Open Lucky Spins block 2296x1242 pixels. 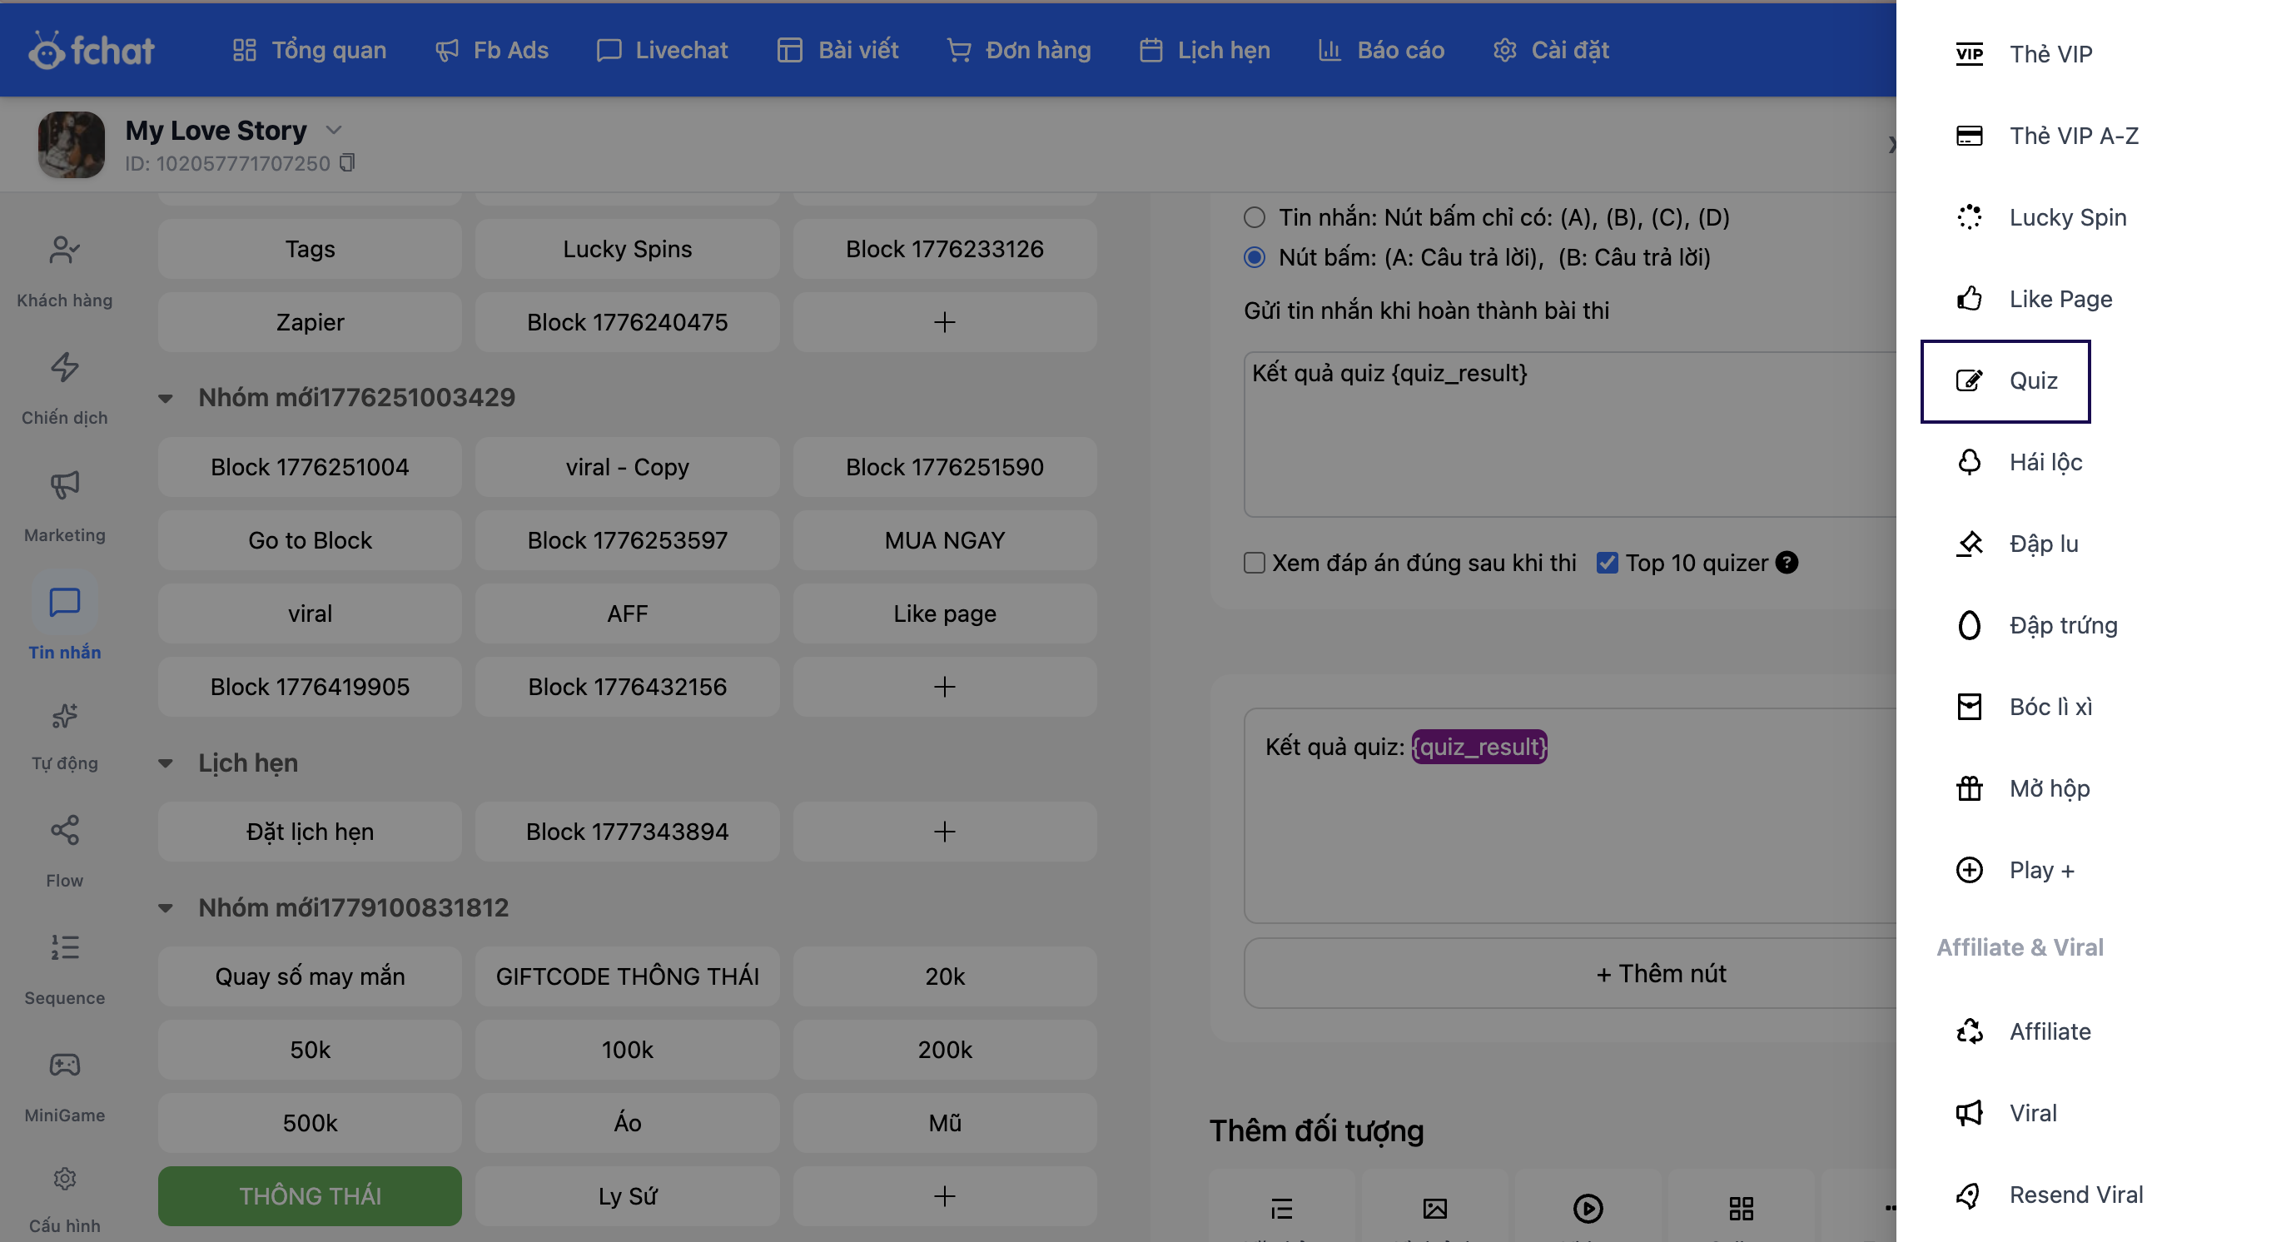627,249
